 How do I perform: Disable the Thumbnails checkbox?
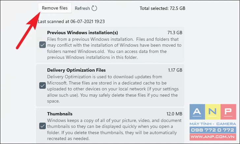[43, 126]
